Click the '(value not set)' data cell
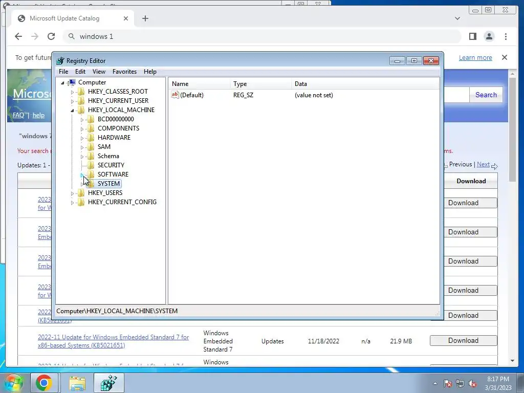 tap(314, 95)
